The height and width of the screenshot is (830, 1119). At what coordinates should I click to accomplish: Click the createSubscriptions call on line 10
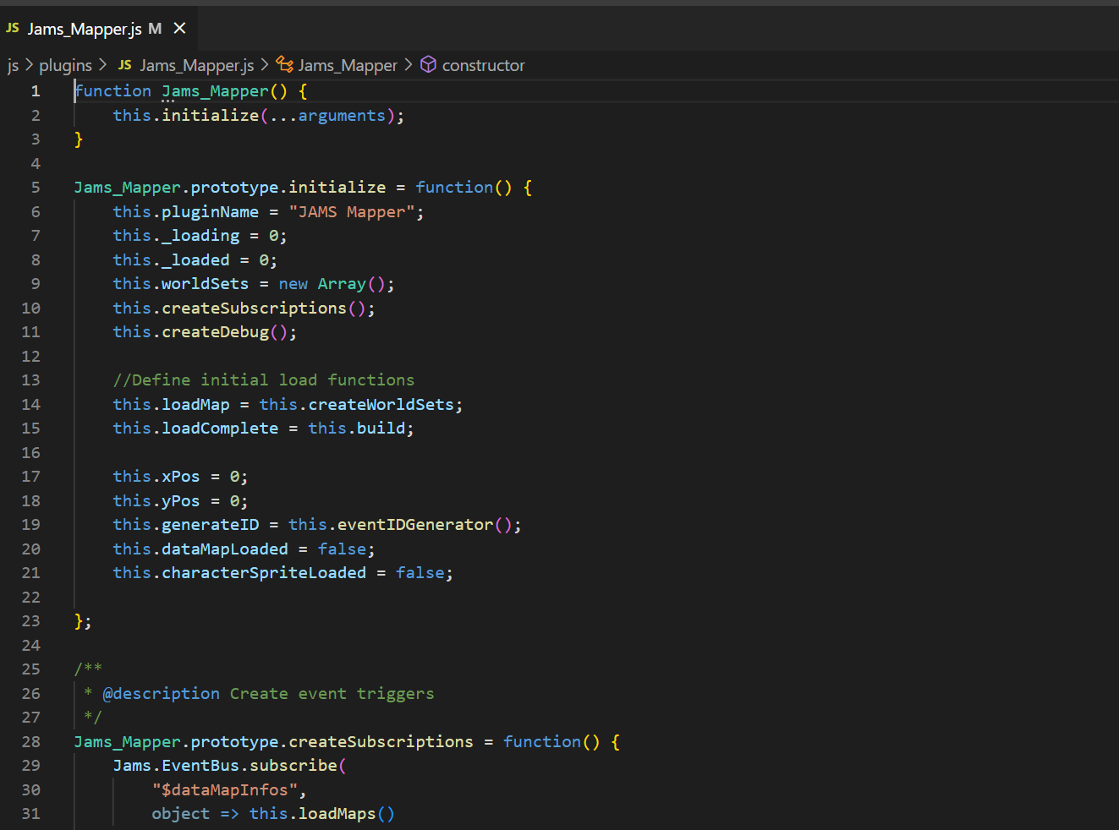tap(254, 309)
